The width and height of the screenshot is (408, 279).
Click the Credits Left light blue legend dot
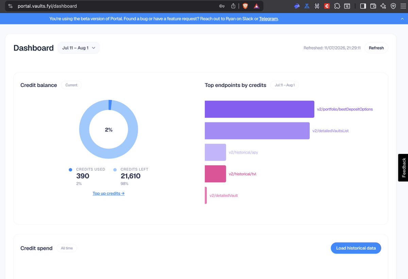[x=115, y=170]
